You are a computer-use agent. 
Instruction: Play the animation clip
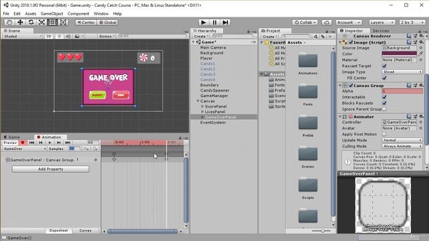click(x=50, y=143)
